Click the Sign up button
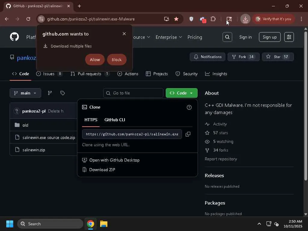 coord(269,37)
